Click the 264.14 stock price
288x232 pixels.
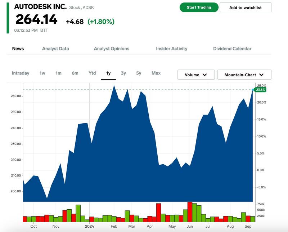36,19
